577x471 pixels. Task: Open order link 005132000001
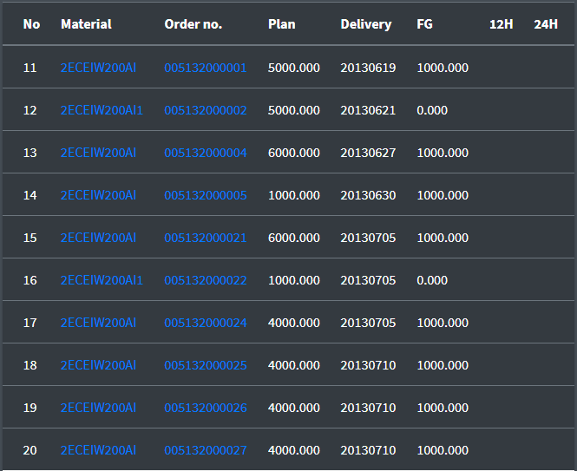click(206, 68)
